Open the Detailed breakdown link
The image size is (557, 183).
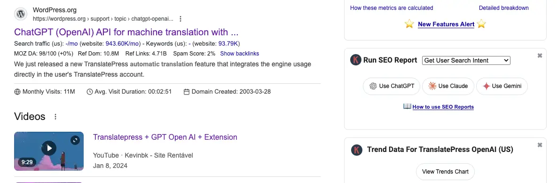pyautogui.click(x=503, y=8)
